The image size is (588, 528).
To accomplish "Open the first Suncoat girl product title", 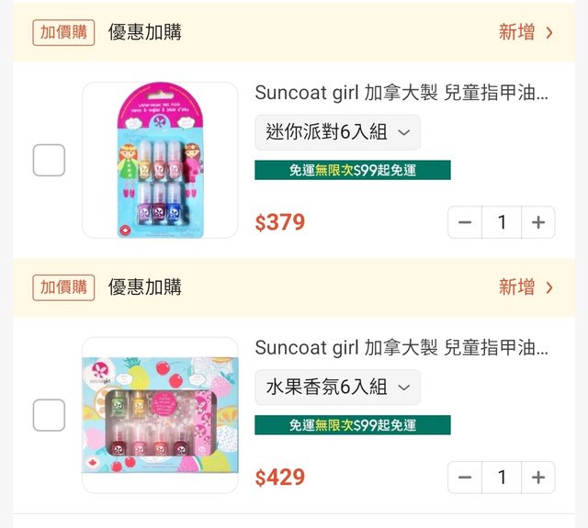I will point(401,93).
